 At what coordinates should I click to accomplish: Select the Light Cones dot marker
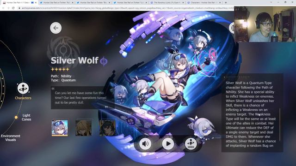(16, 117)
